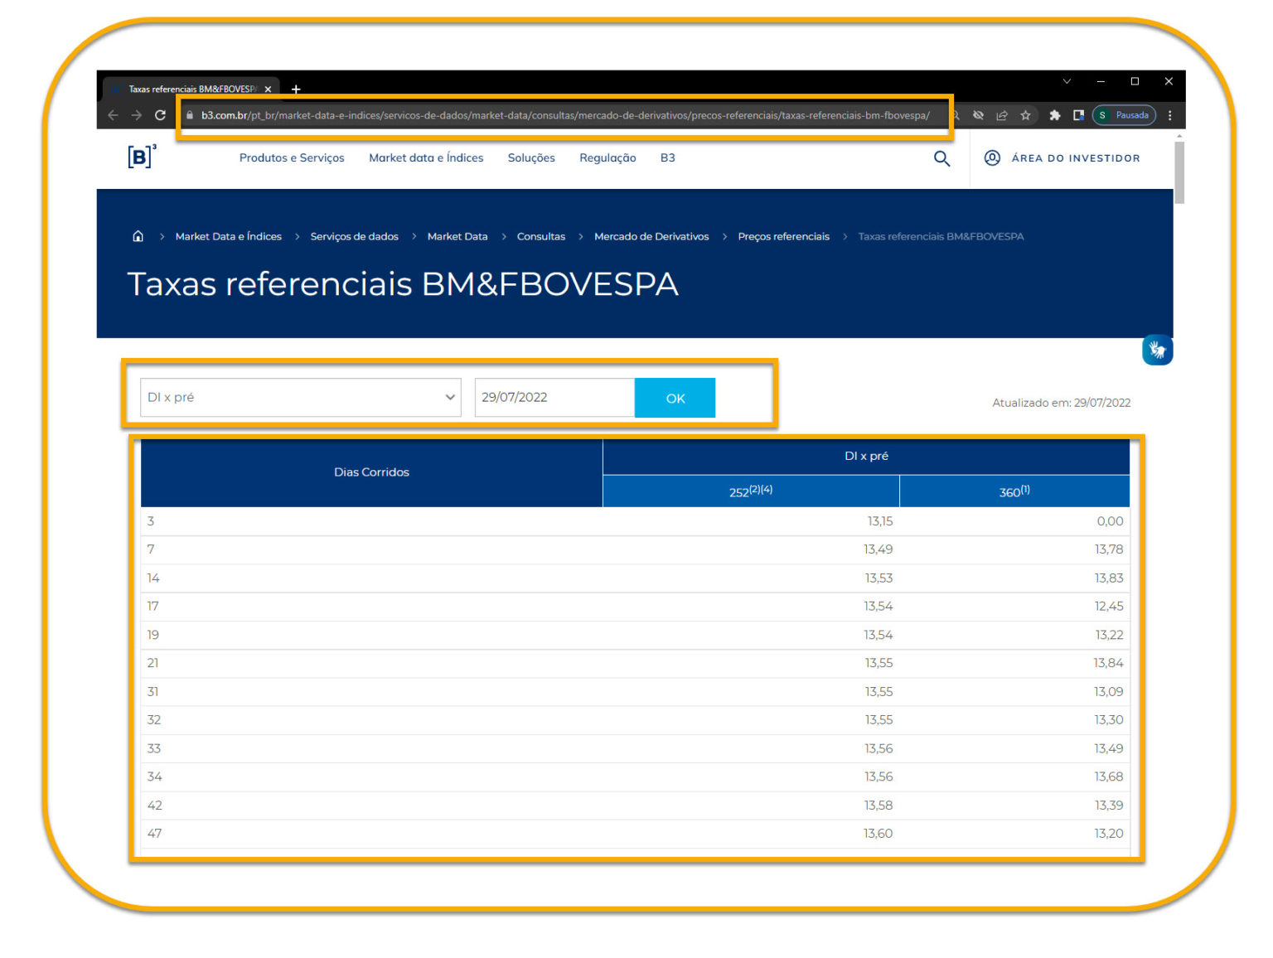This screenshot has width=1273, height=958.
Task: Click value 13,78 in row 7
Action: tap(1109, 549)
